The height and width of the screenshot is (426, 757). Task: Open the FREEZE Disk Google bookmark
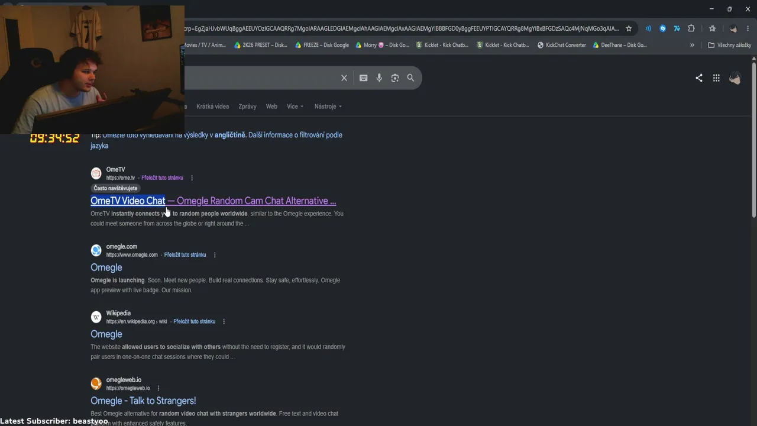322,45
